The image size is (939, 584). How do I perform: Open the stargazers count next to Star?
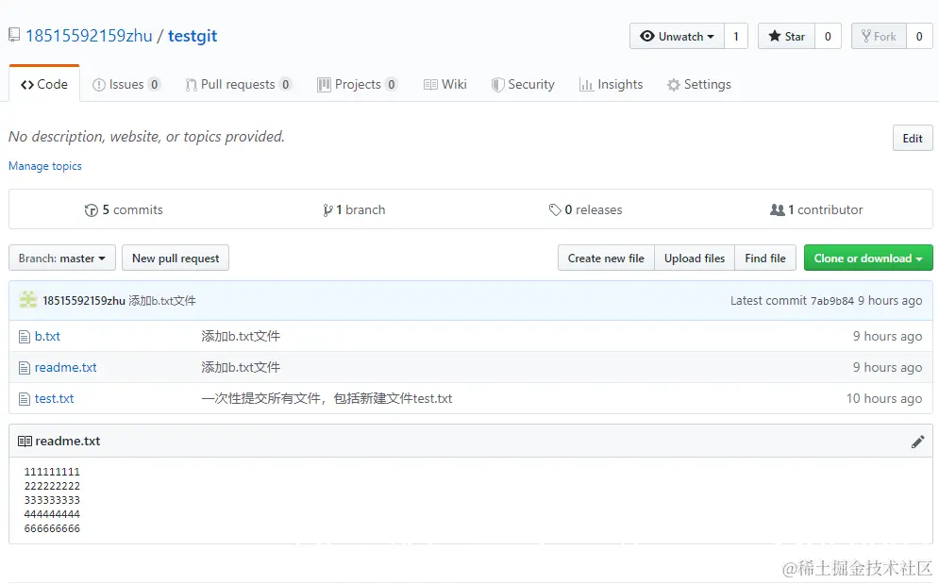click(828, 37)
